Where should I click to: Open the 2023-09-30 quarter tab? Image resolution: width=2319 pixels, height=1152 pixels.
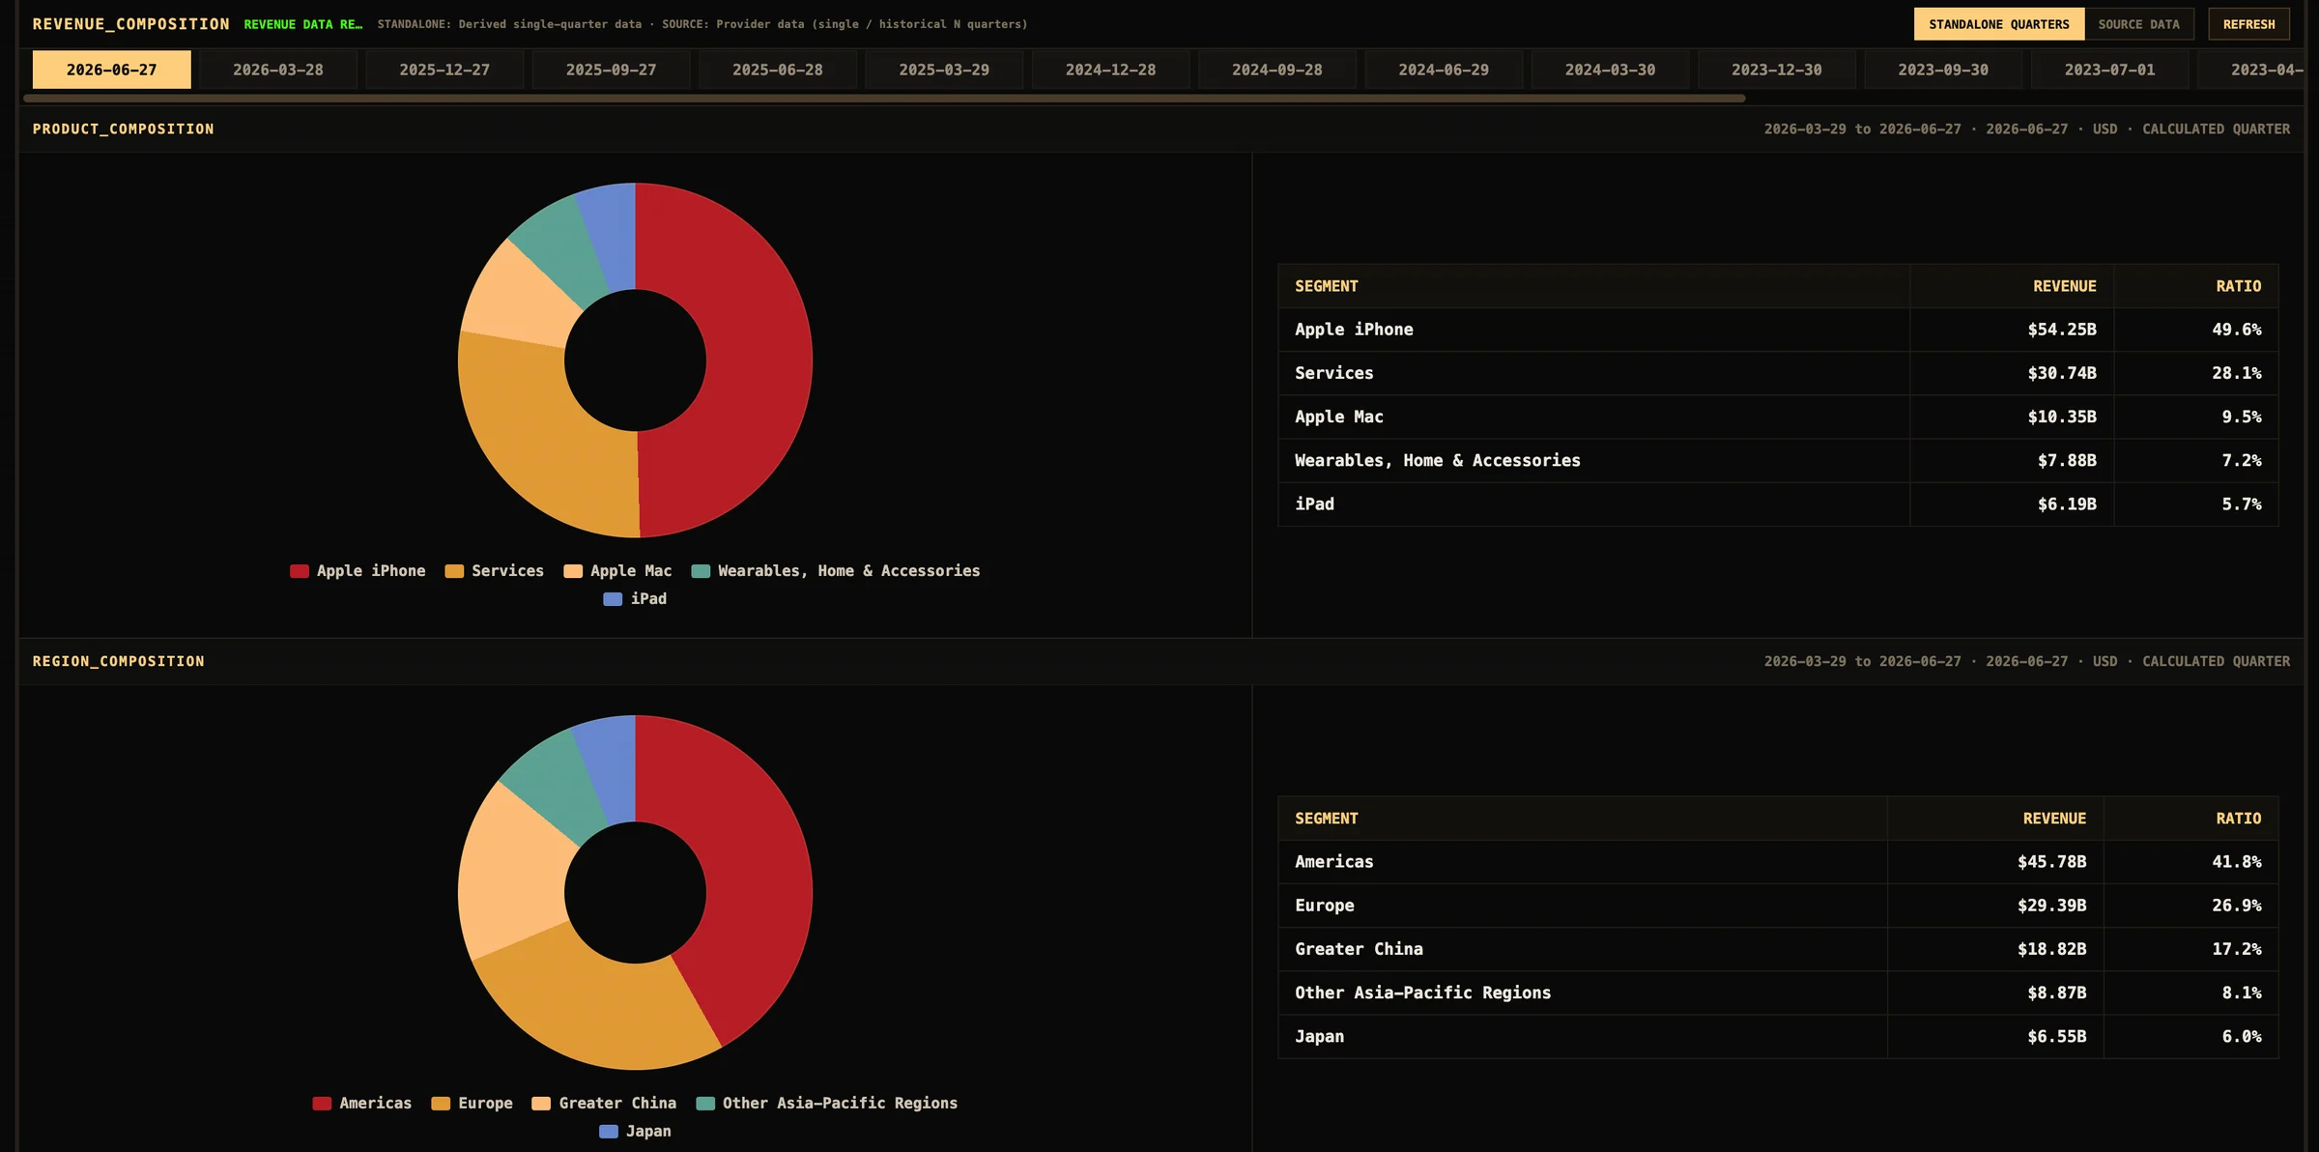[1943, 70]
